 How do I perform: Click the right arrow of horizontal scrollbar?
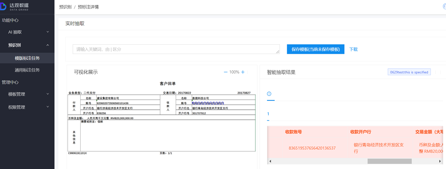pos(440,161)
